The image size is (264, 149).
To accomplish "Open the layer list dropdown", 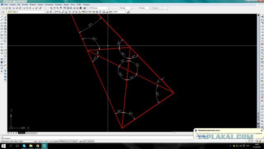I will point(26,12).
